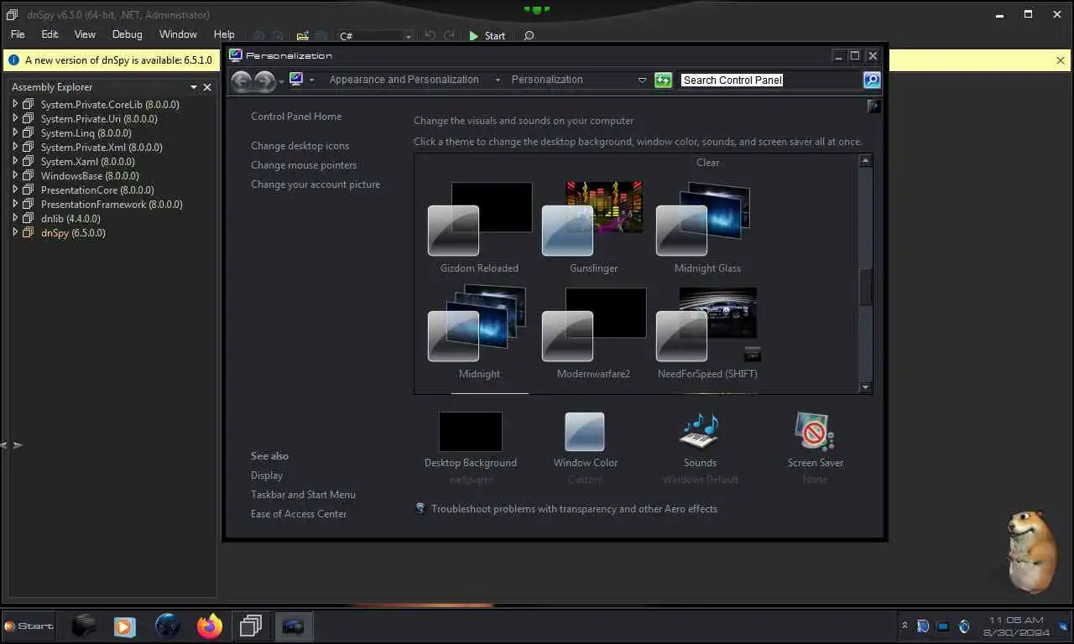Click the green Start debugging button in dnSpy
This screenshot has height=644, width=1074.
487,36
